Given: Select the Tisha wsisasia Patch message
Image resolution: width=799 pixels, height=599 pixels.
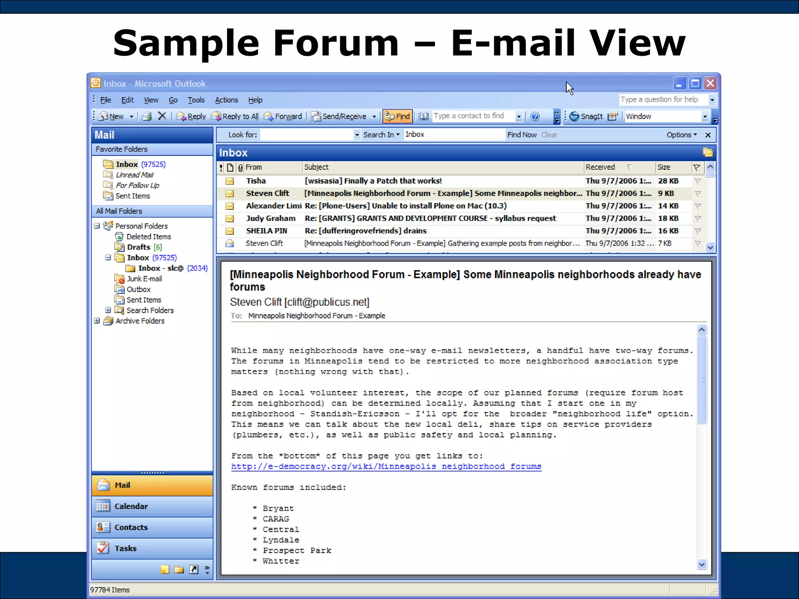Looking at the screenshot, I should (460, 181).
